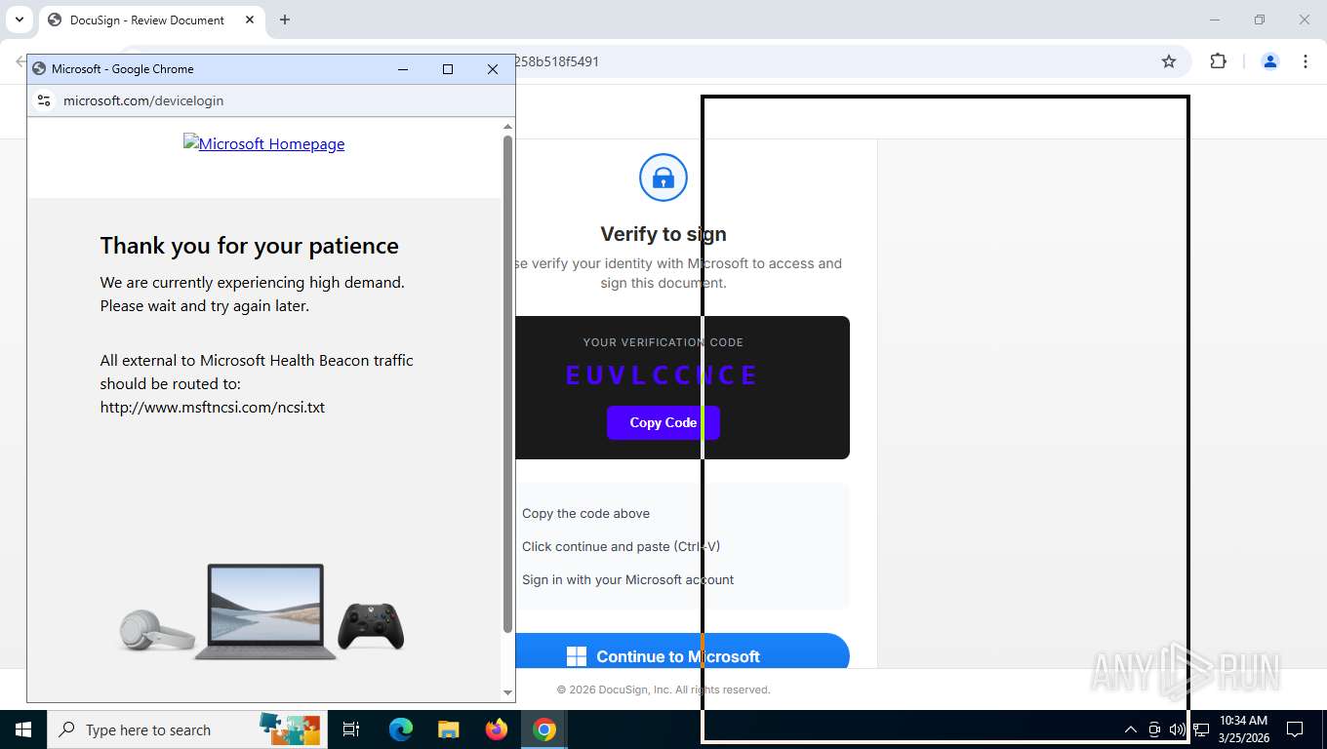Click the Copy Code button

click(x=663, y=422)
